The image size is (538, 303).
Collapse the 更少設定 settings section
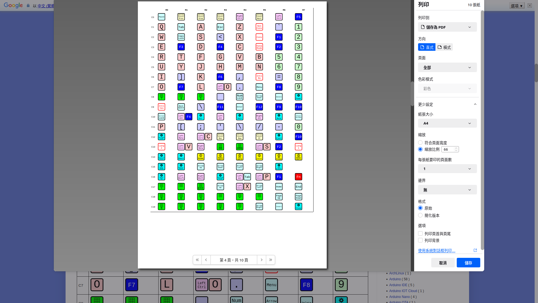(x=447, y=104)
